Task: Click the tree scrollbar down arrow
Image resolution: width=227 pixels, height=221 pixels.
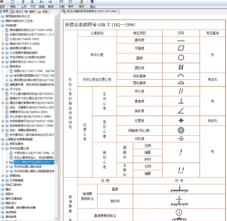Action: [x=56, y=218]
